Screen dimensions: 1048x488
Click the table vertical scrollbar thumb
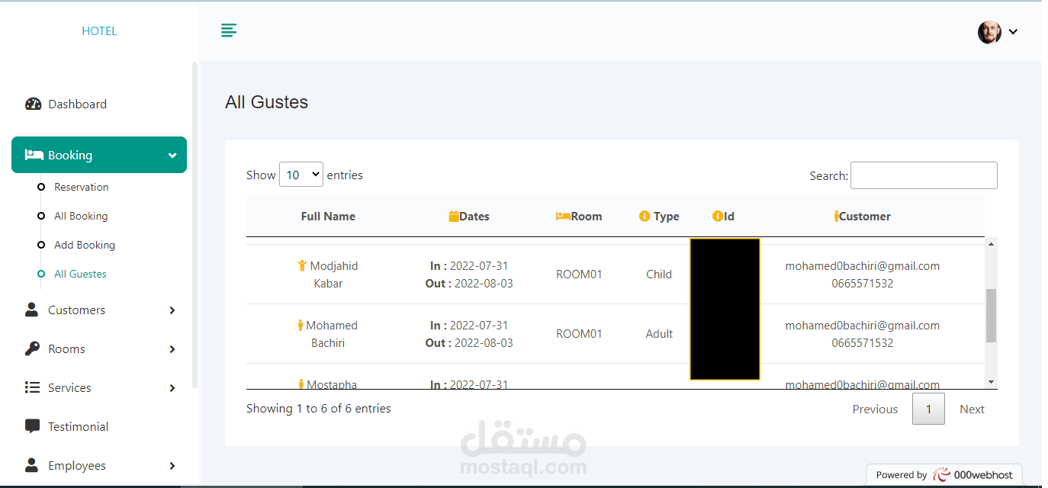tap(992, 315)
